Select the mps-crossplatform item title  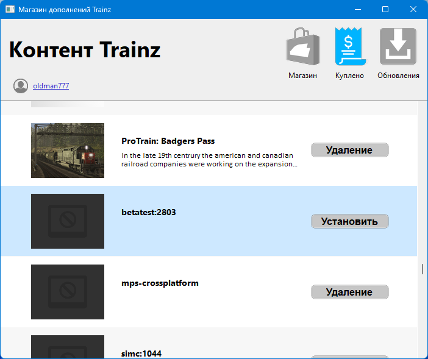160,283
